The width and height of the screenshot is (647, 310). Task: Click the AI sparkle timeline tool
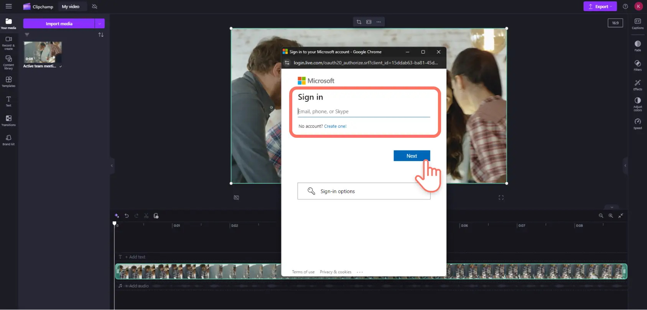coord(117,216)
